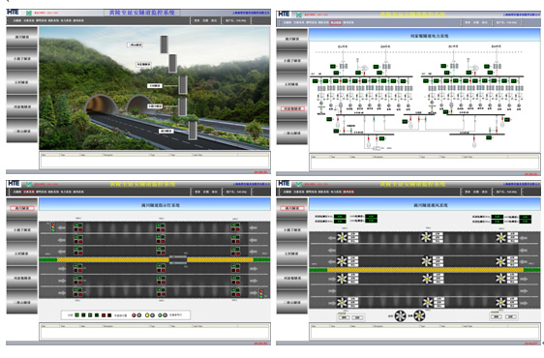Click the last control button below ventilation right fans
This screenshot has width=544, height=358.
(511, 316)
